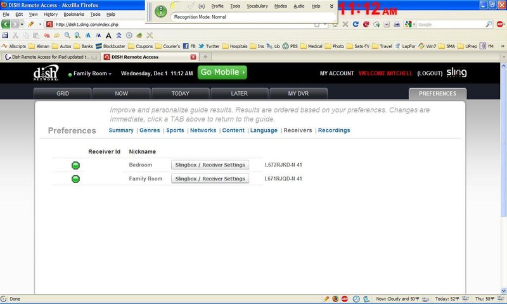Open the Coupons bookmarks folder
The width and height of the screenshot is (507, 304).
140,46
